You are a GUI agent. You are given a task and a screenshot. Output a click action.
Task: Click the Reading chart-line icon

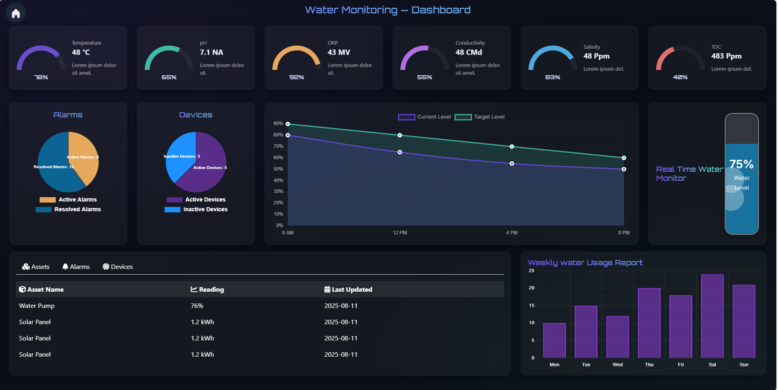pos(194,289)
